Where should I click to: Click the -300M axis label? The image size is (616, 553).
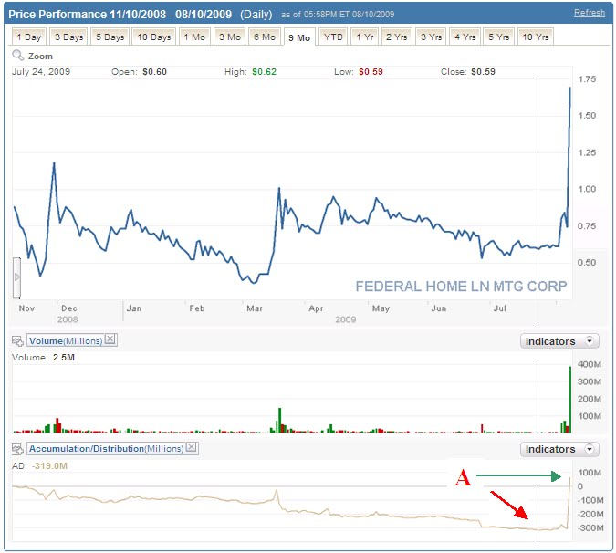(590, 527)
